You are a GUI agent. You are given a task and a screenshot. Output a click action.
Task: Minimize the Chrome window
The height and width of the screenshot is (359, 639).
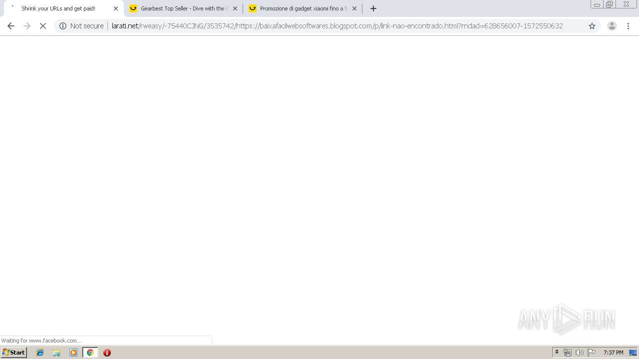[x=597, y=4]
